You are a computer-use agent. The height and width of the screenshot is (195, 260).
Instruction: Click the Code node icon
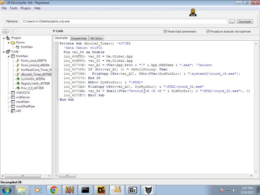pyautogui.click(x=8, y=52)
